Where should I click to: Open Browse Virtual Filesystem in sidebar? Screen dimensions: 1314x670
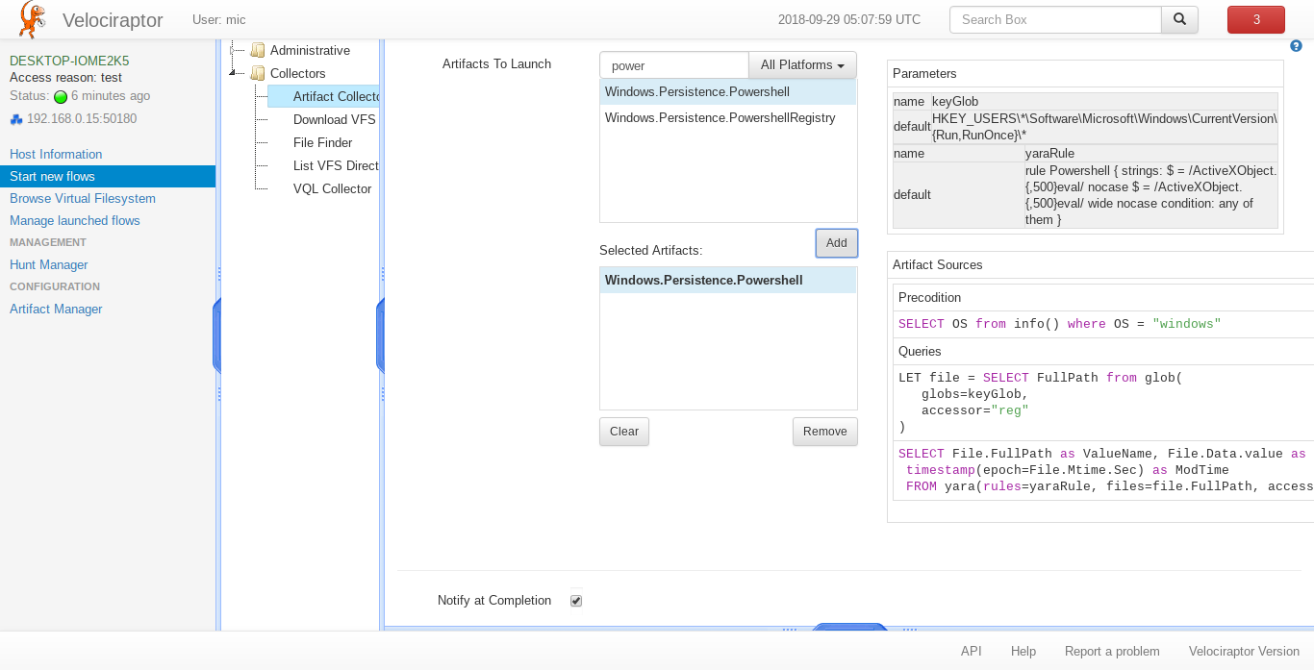click(x=82, y=198)
